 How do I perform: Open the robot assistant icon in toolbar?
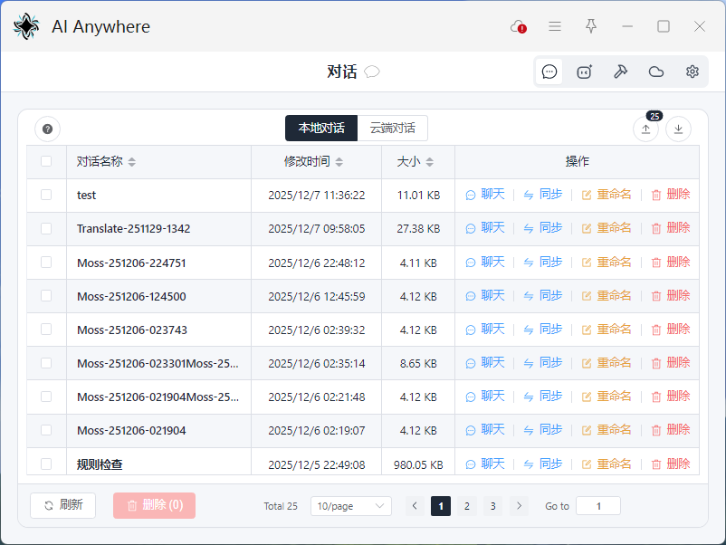click(585, 72)
